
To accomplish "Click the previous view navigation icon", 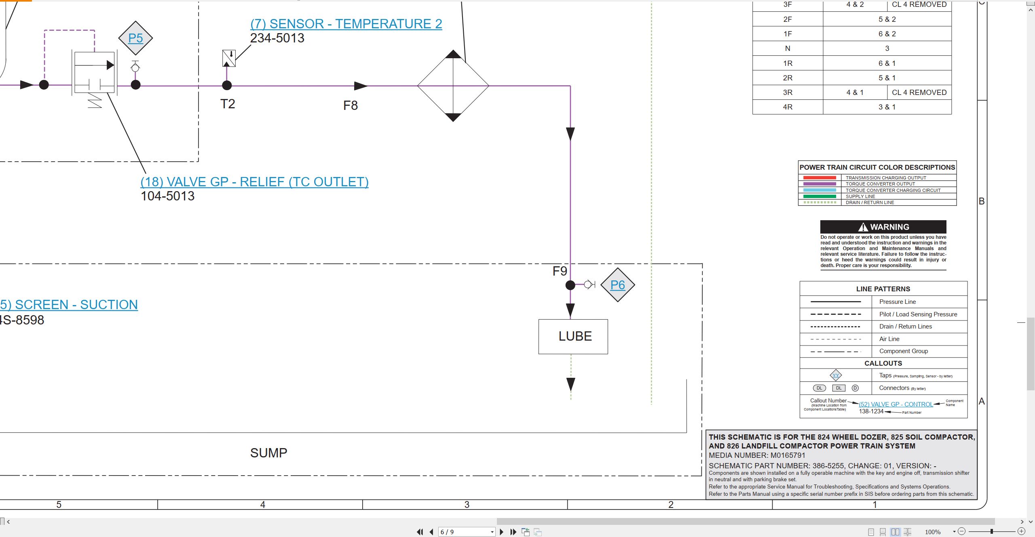I will pos(526,532).
